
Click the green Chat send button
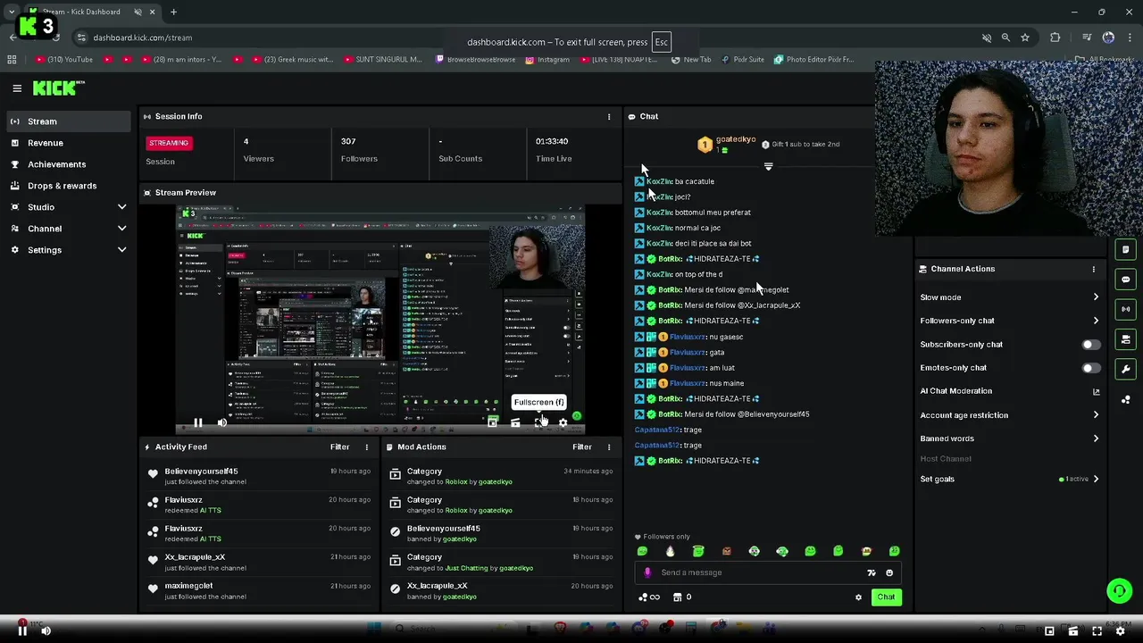point(886,597)
